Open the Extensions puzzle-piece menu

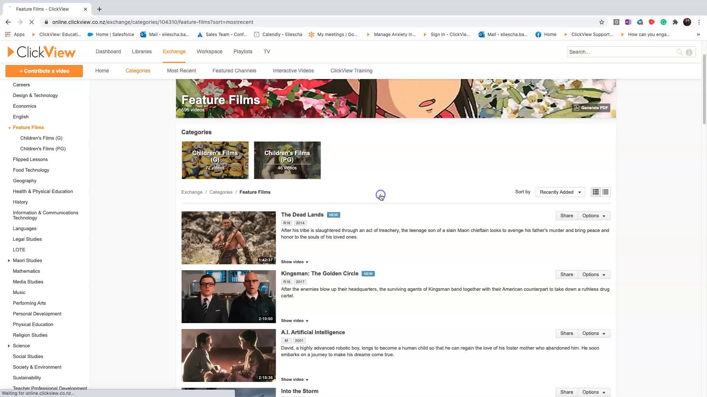(x=675, y=22)
